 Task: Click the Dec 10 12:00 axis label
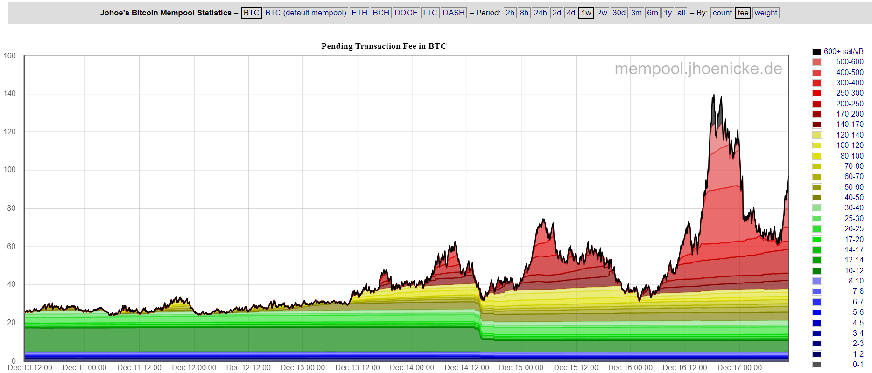(30, 367)
